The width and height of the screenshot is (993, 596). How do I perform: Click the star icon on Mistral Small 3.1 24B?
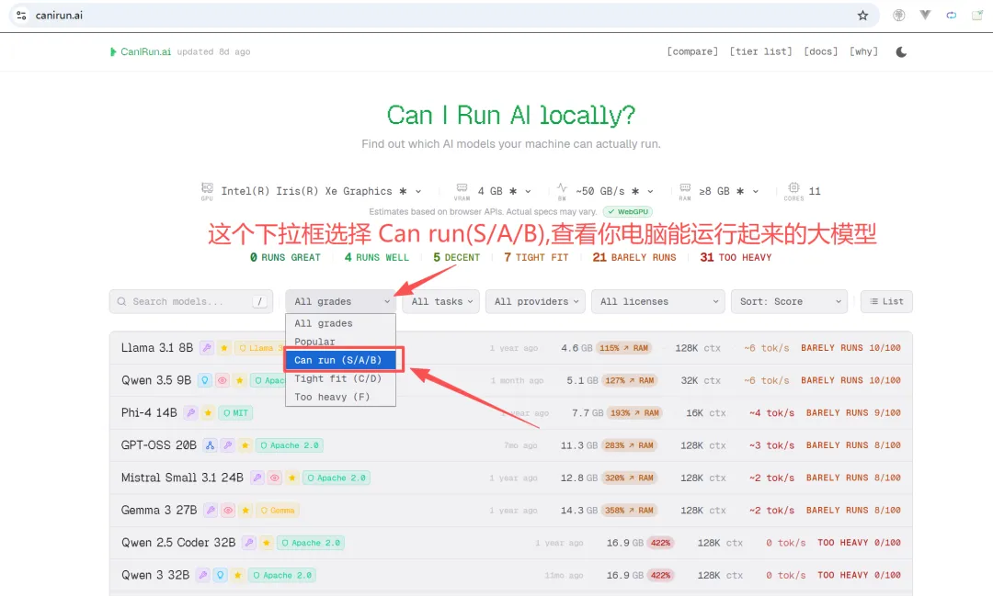coord(292,478)
